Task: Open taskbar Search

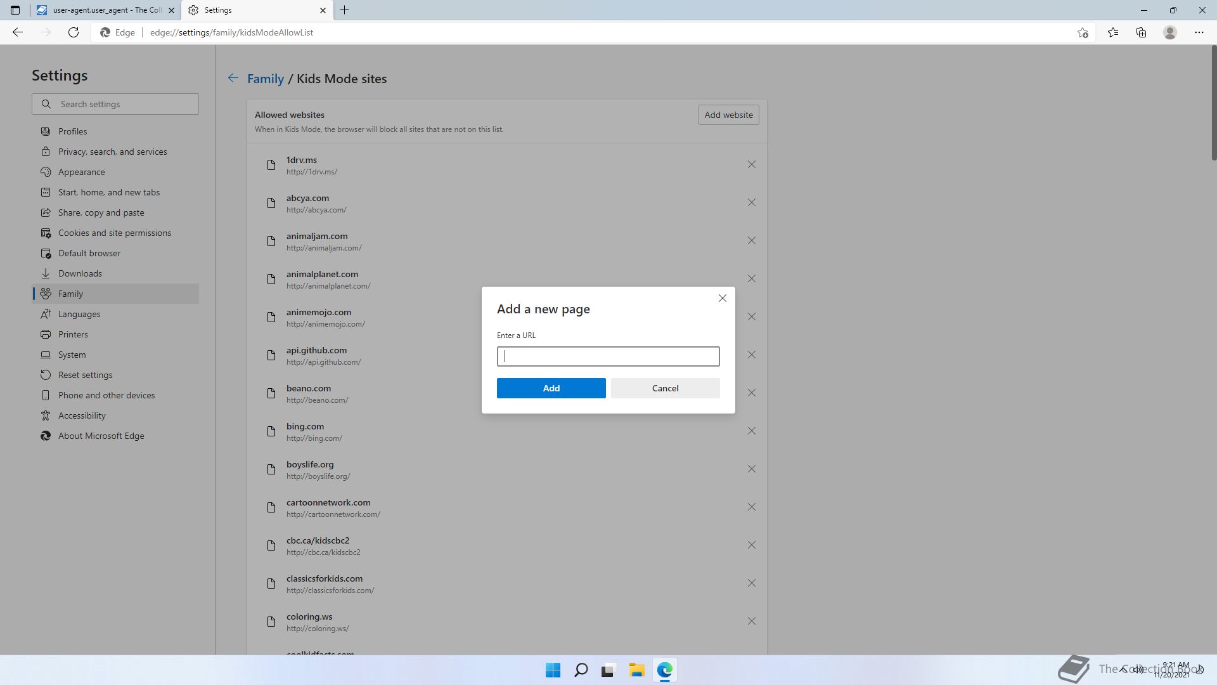Action: (x=581, y=670)
